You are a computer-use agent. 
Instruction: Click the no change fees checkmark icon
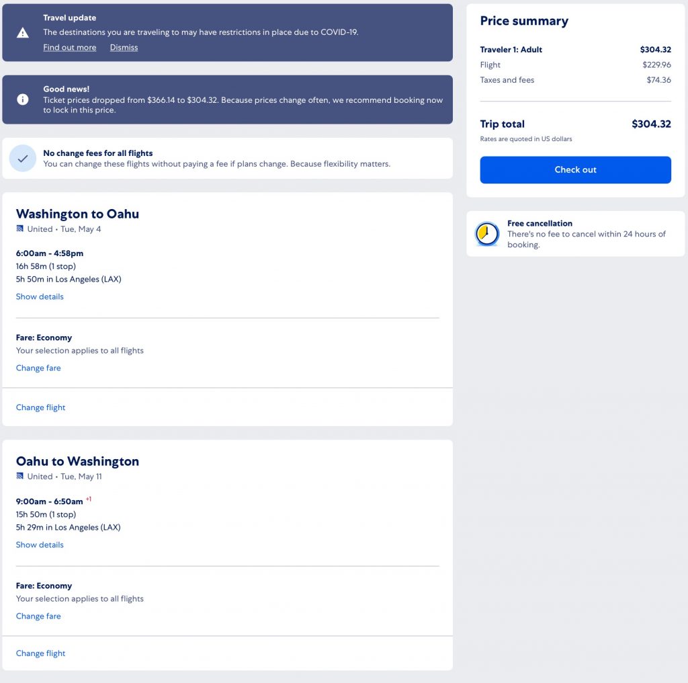point(23,159)
